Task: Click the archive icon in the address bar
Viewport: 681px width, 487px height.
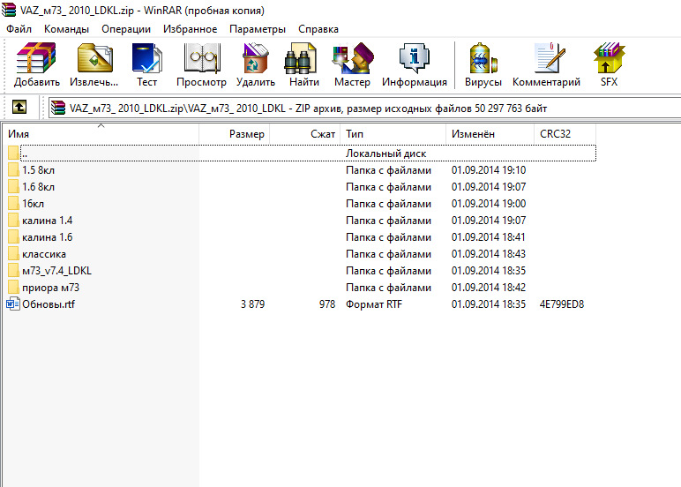Action: tap(57, 108)
